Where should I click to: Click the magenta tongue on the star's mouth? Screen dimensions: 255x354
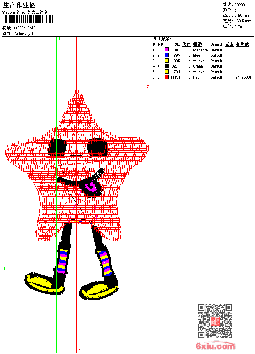92,187
